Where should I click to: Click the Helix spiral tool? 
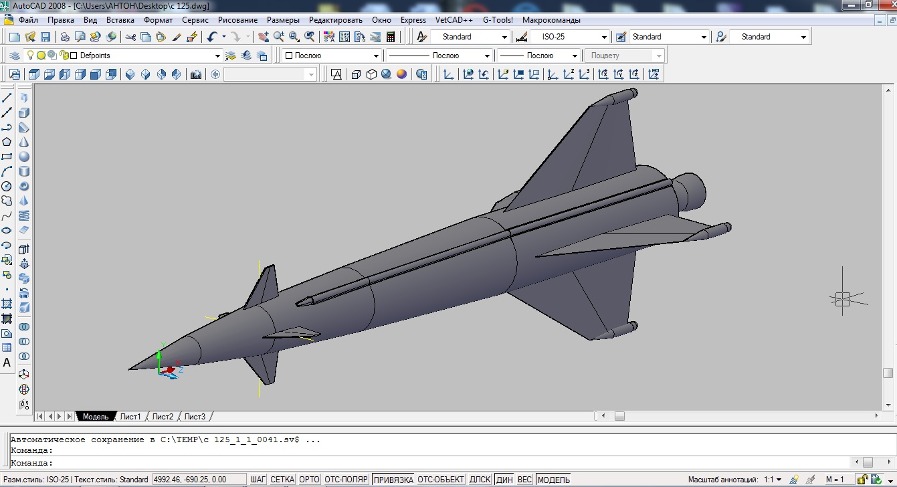(24, 215)
